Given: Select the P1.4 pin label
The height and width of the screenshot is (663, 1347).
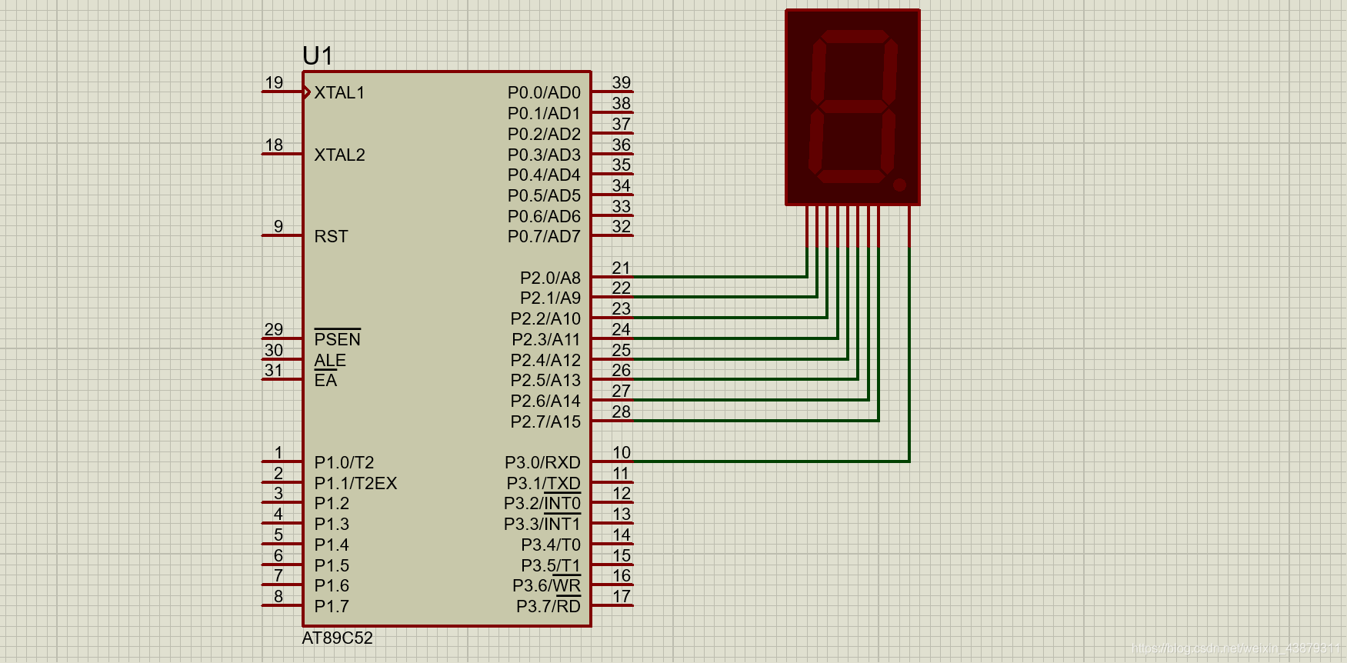Looking at the screenshot, I should coord(332,545).
